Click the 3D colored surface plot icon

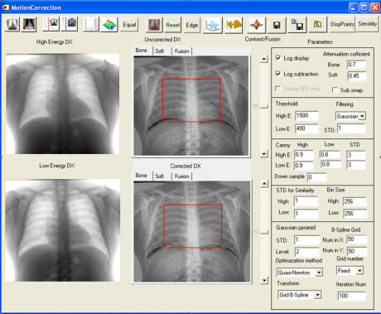pos(109,25)
